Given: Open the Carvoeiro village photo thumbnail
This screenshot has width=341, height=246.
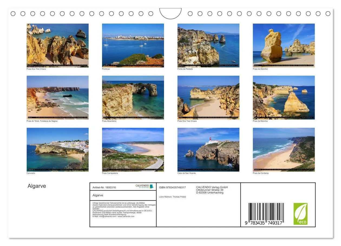Looking at the screenshot, I should point(58,150).
